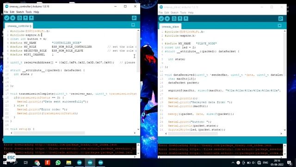Click the third Arduino icon on the taskbar

(x=101, y=163)
